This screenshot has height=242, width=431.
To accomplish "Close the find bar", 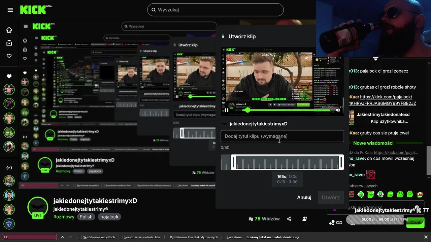I will coord(426,237).
